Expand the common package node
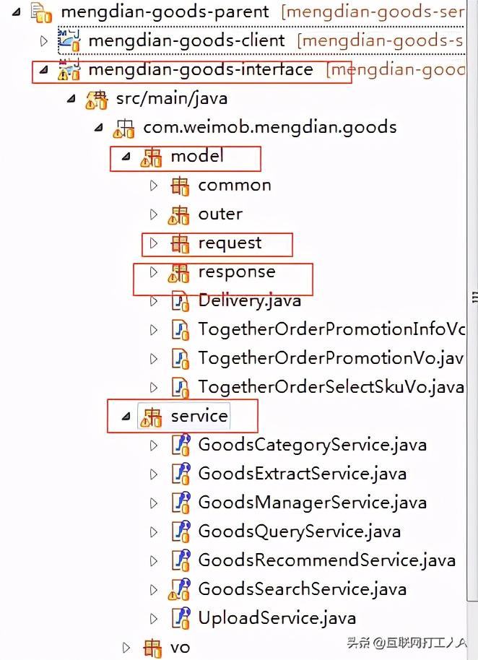The width and height of the screenshot is (478, 660). click(153, 186)
